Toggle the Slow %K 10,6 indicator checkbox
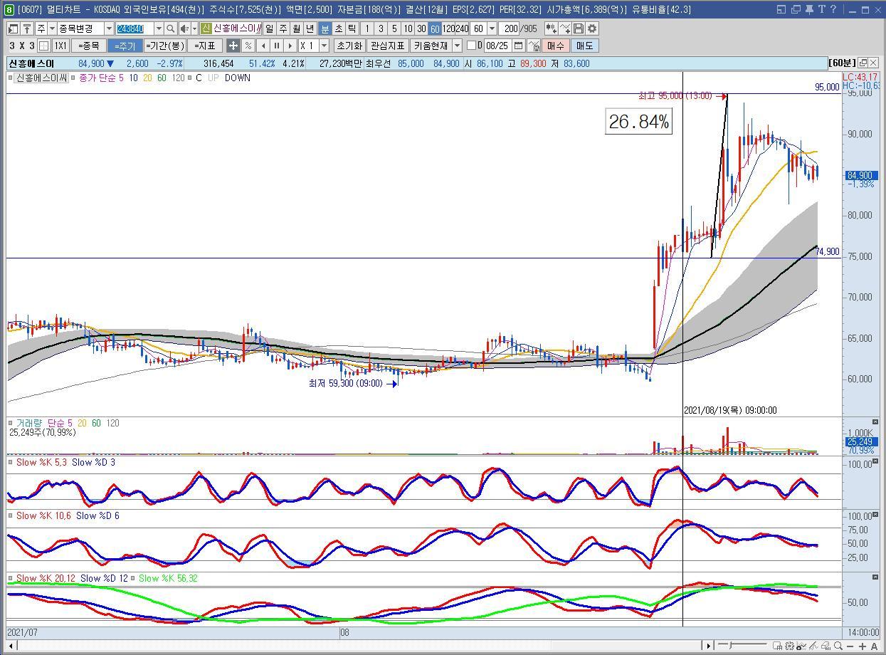This screenshot has height=655, width=886. (x=11, y=515)
